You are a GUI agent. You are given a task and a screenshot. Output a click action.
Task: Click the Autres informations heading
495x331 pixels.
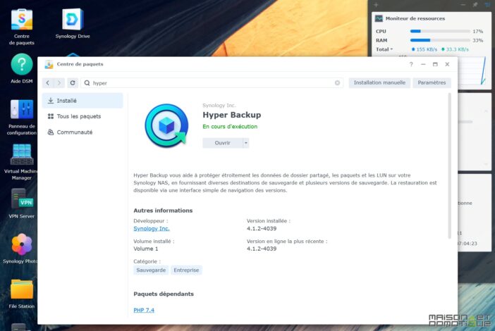click(x=163, y=211)
